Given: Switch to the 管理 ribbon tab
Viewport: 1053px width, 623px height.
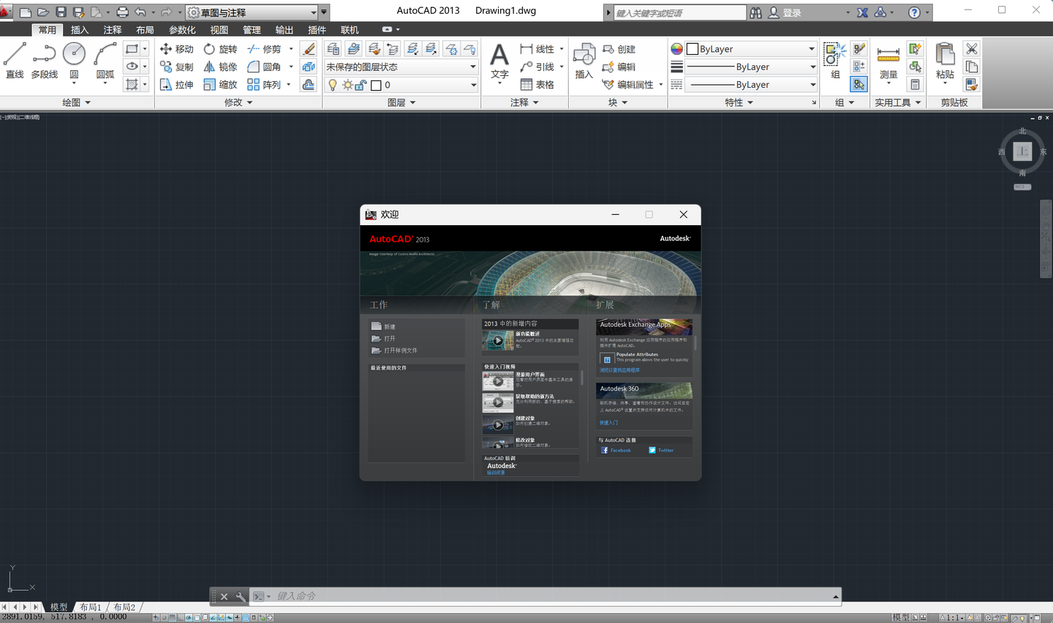Looking at the screenshot, I should (x=252, y=30).
